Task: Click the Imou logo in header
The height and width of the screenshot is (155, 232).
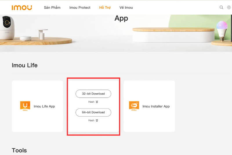Action: (22, 8)
